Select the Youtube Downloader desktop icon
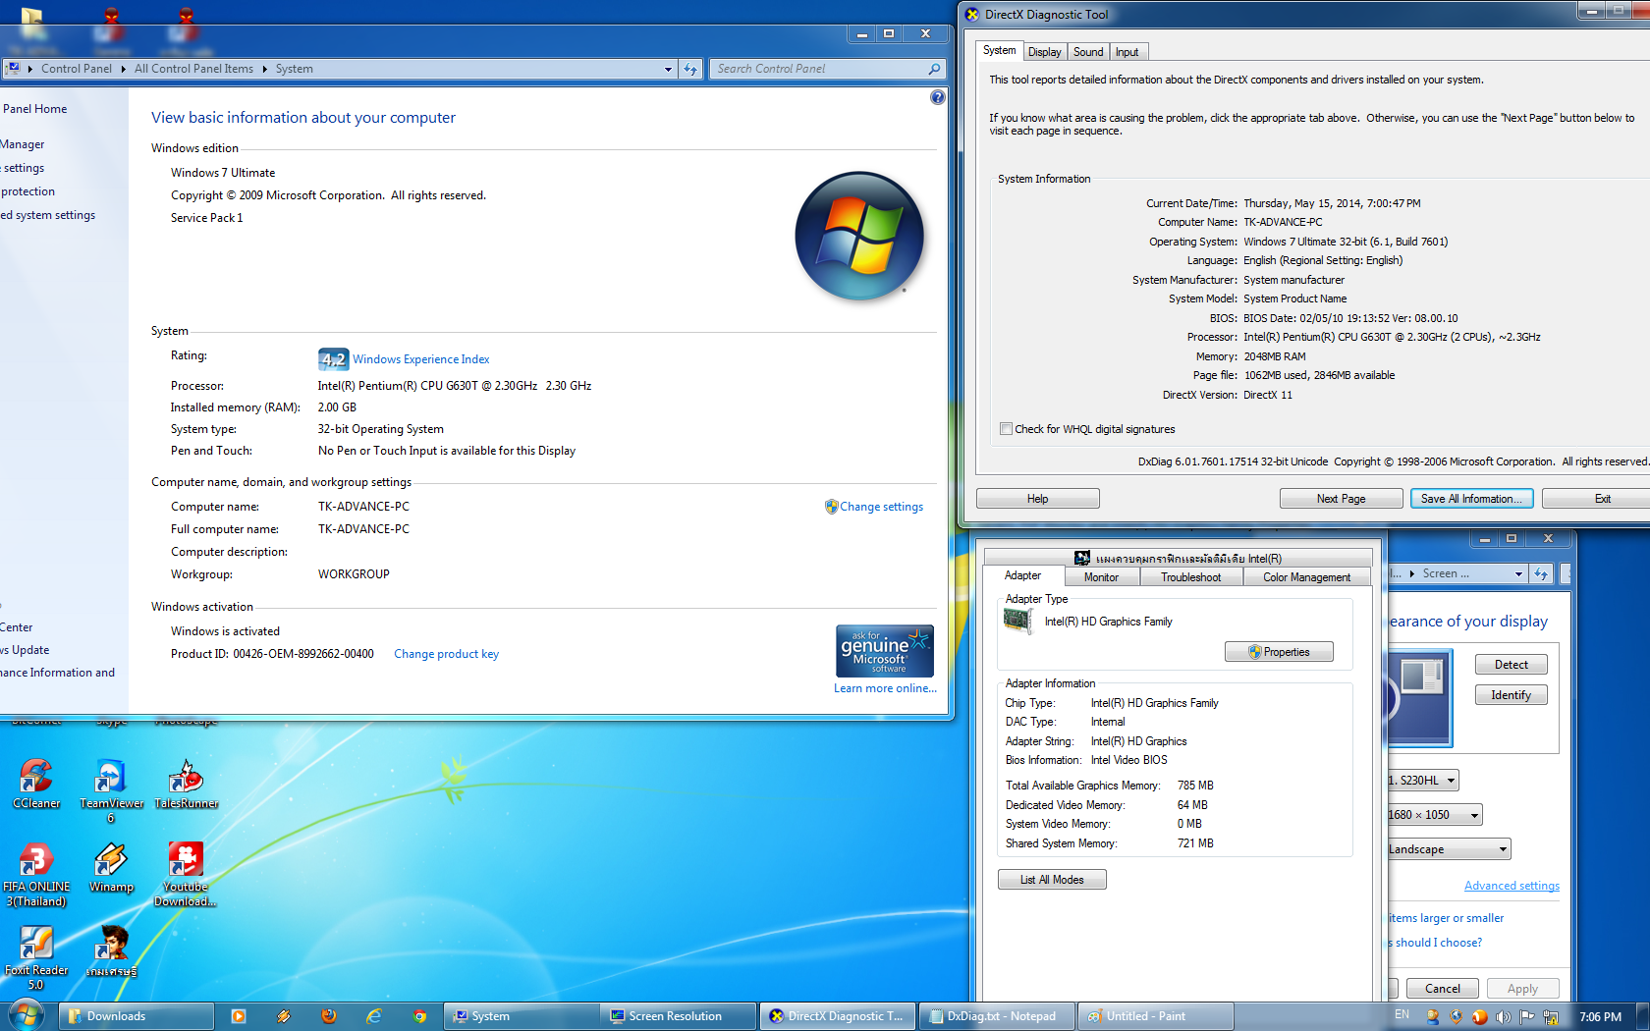This screenshot has width=1650, height=1031. point(186,874)
